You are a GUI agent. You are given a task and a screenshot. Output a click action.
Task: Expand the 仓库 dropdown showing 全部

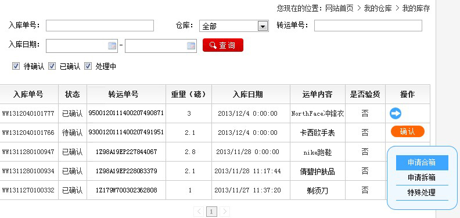click(x=234, y=26)
